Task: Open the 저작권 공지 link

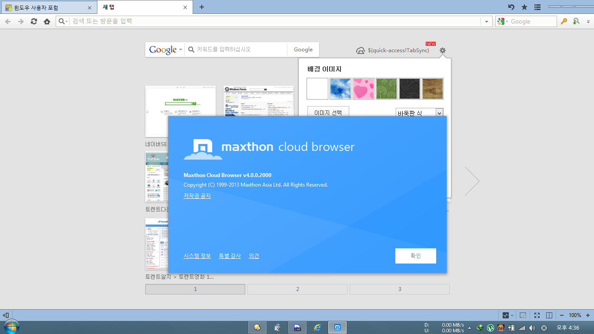Action: (x=197, y=196)
